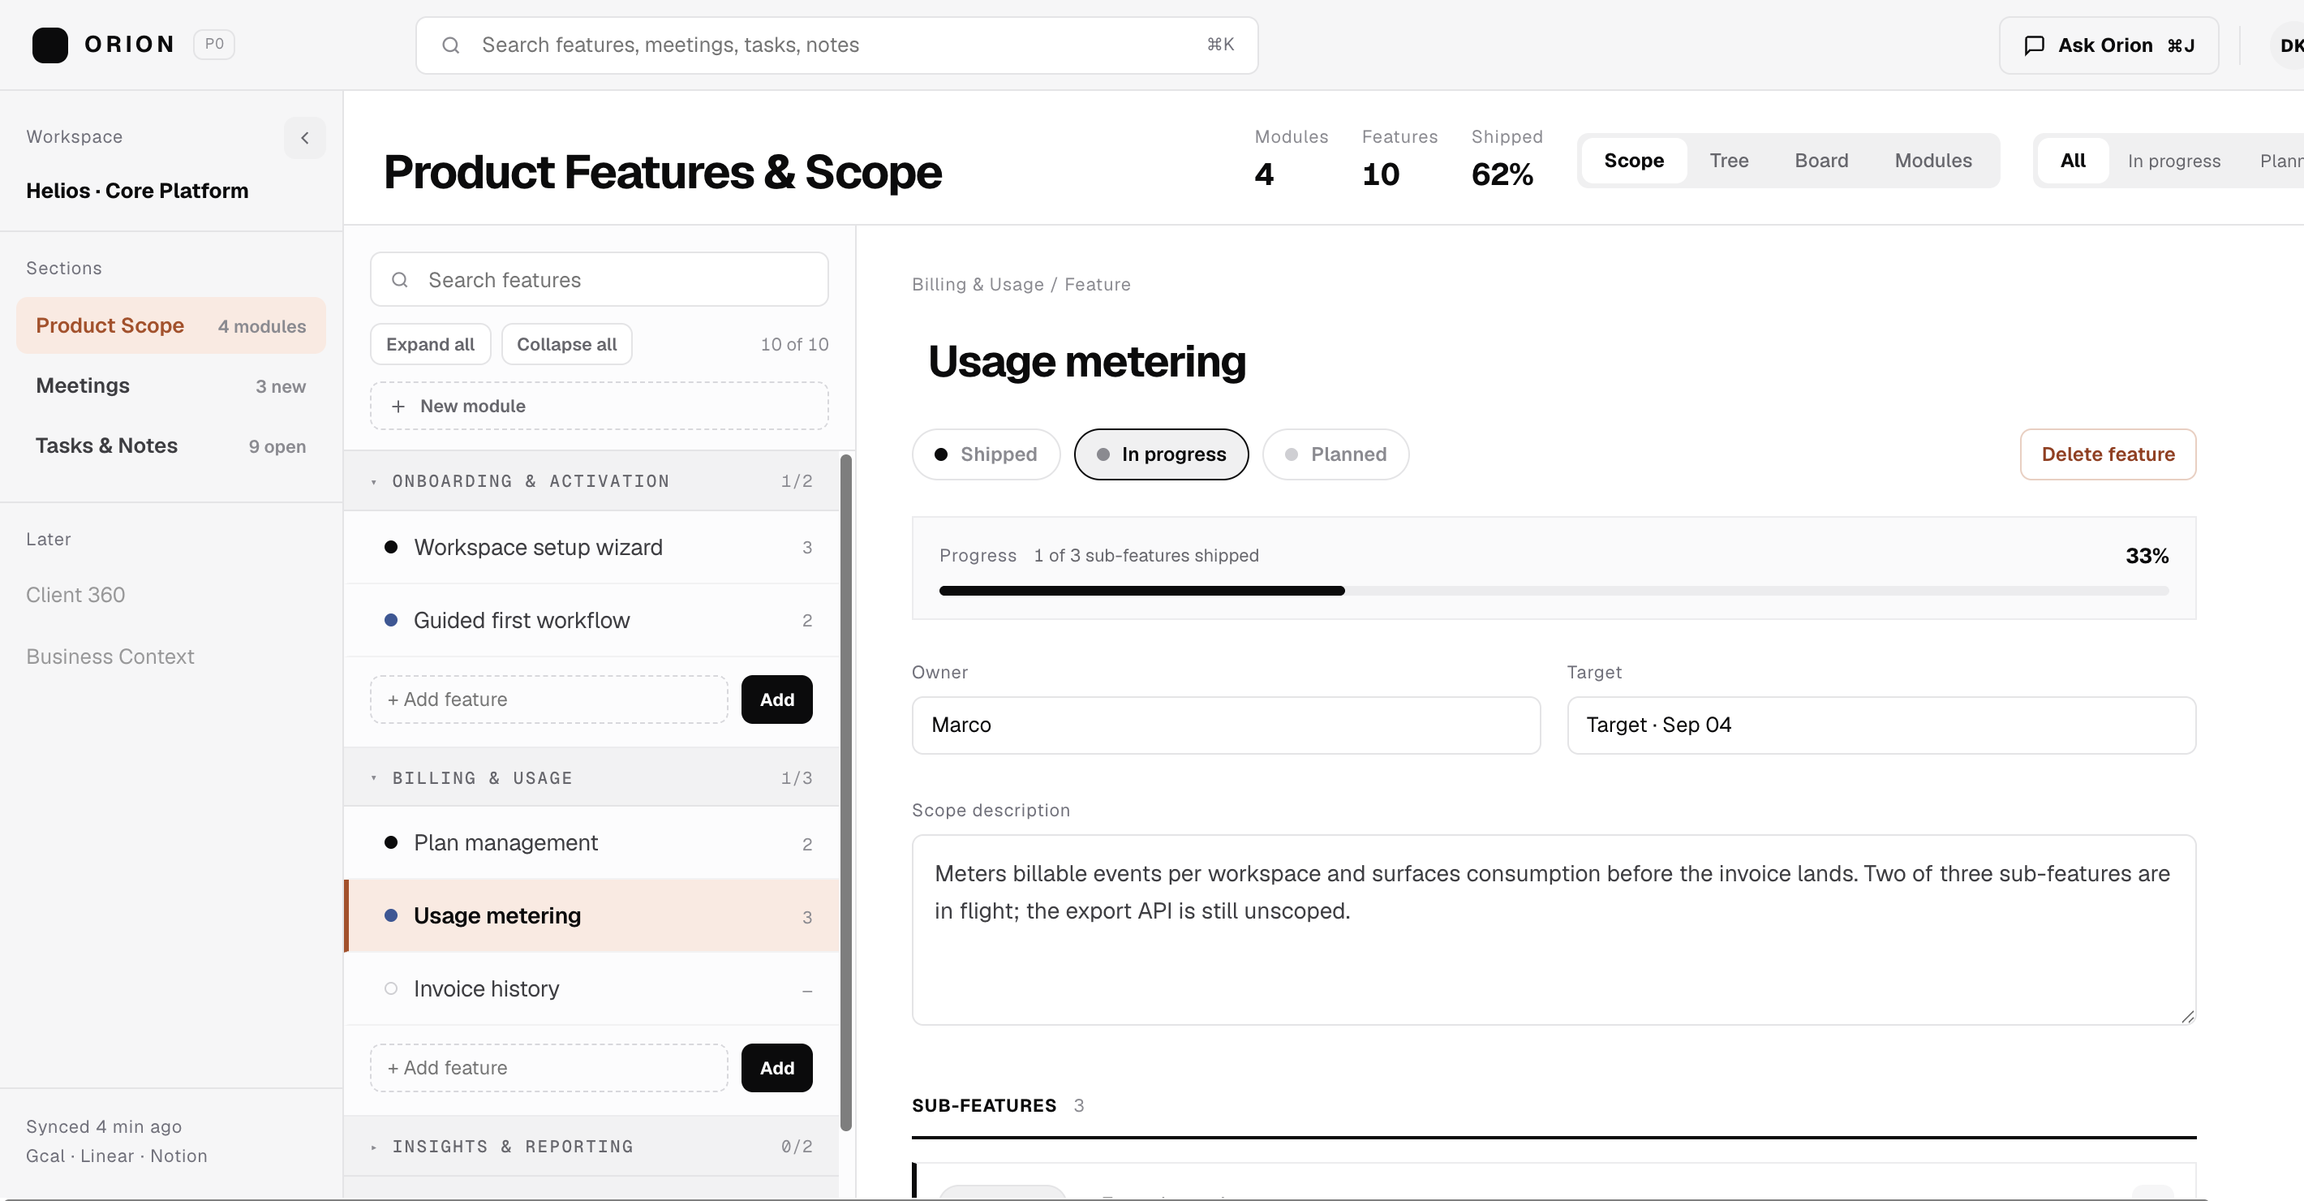Set status to Shipped
Screen dimensions: 2304x1201
(986, 454)
